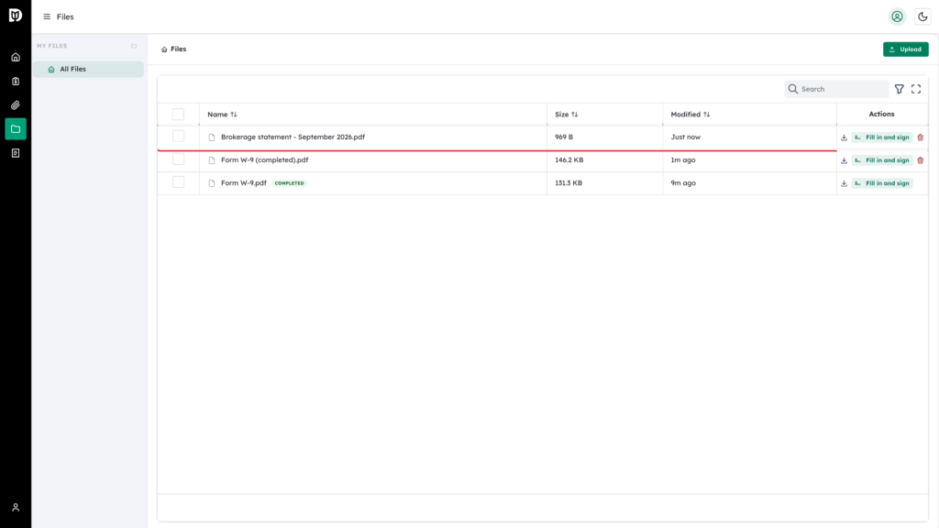Click the green Upload button
Screen dimensions: 939x528
[x=905, y=49]
